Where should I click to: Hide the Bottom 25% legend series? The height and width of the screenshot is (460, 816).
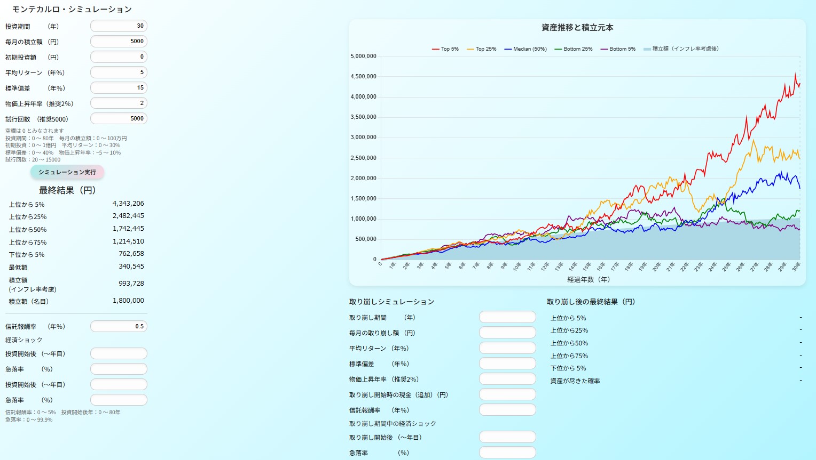click(574, 49)
